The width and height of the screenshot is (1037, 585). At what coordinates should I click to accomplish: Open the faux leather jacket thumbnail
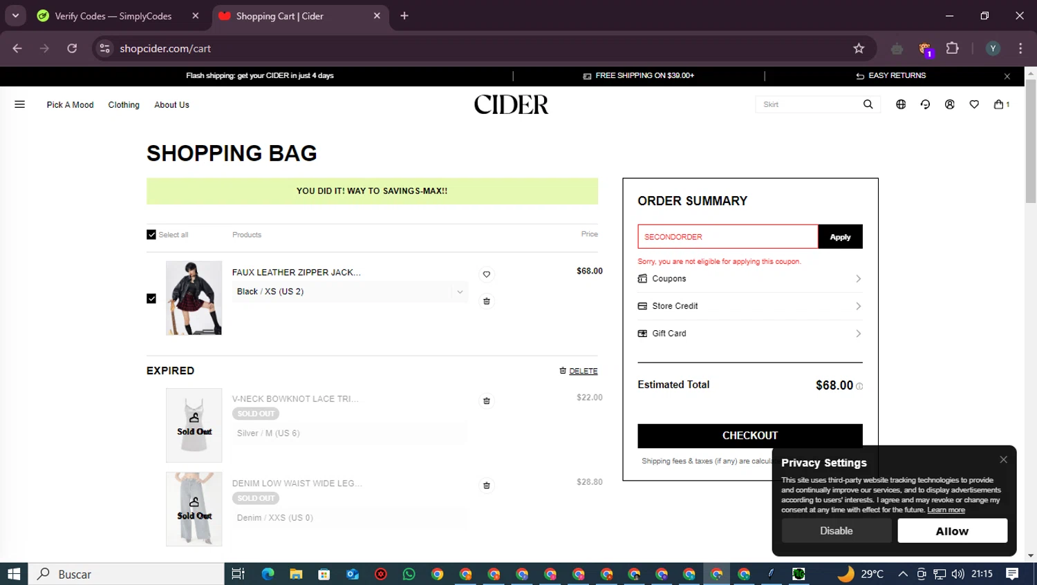point(194,298)
